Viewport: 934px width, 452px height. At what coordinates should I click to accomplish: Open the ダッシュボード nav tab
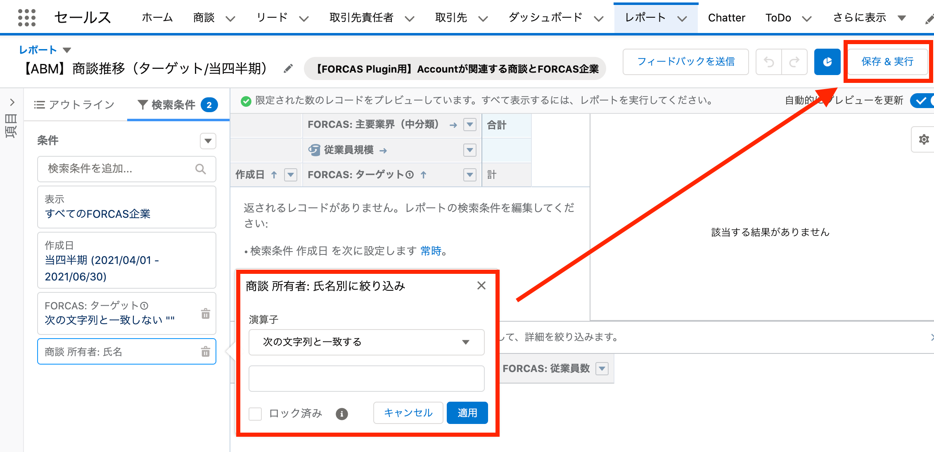coord(545,18)
